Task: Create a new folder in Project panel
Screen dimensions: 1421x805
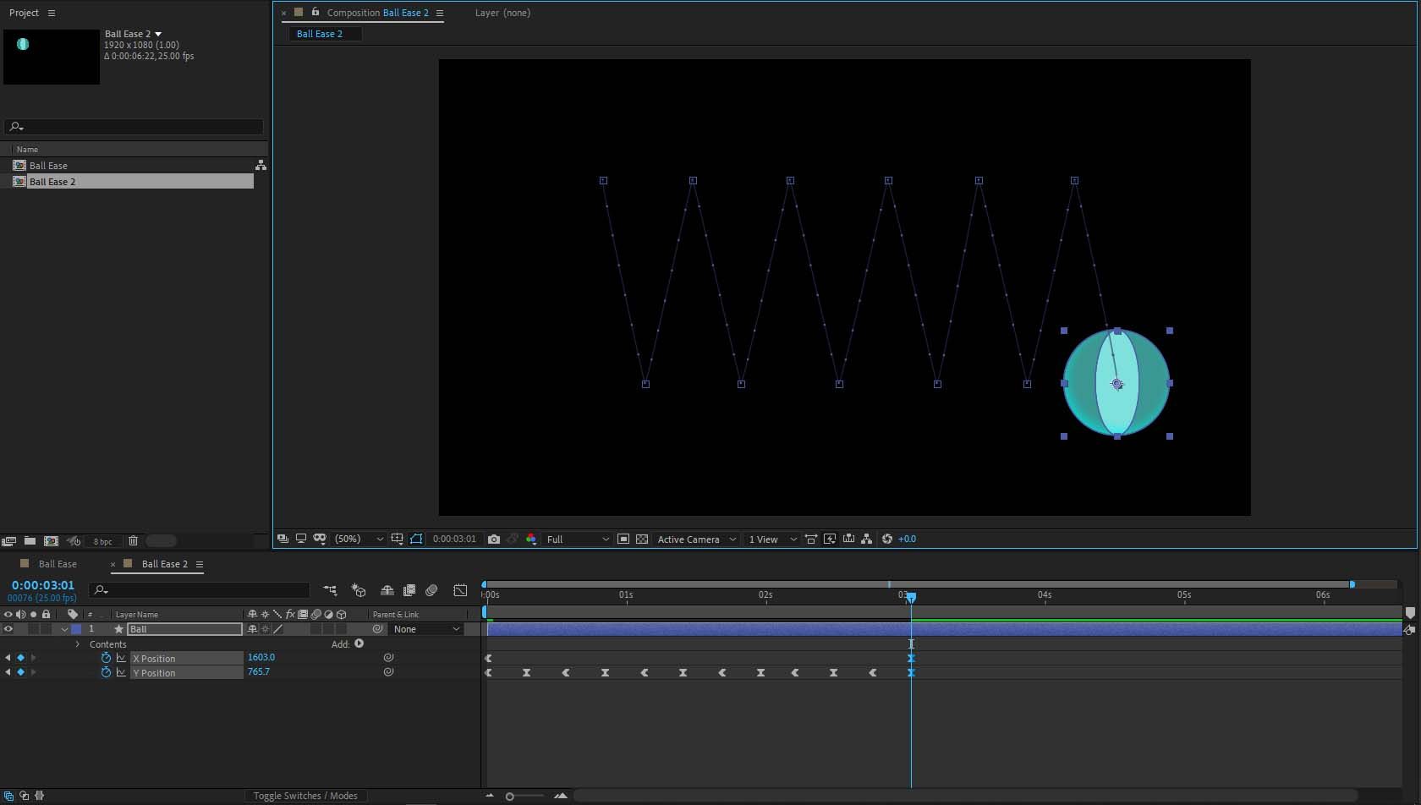Action: click(30, 540)
